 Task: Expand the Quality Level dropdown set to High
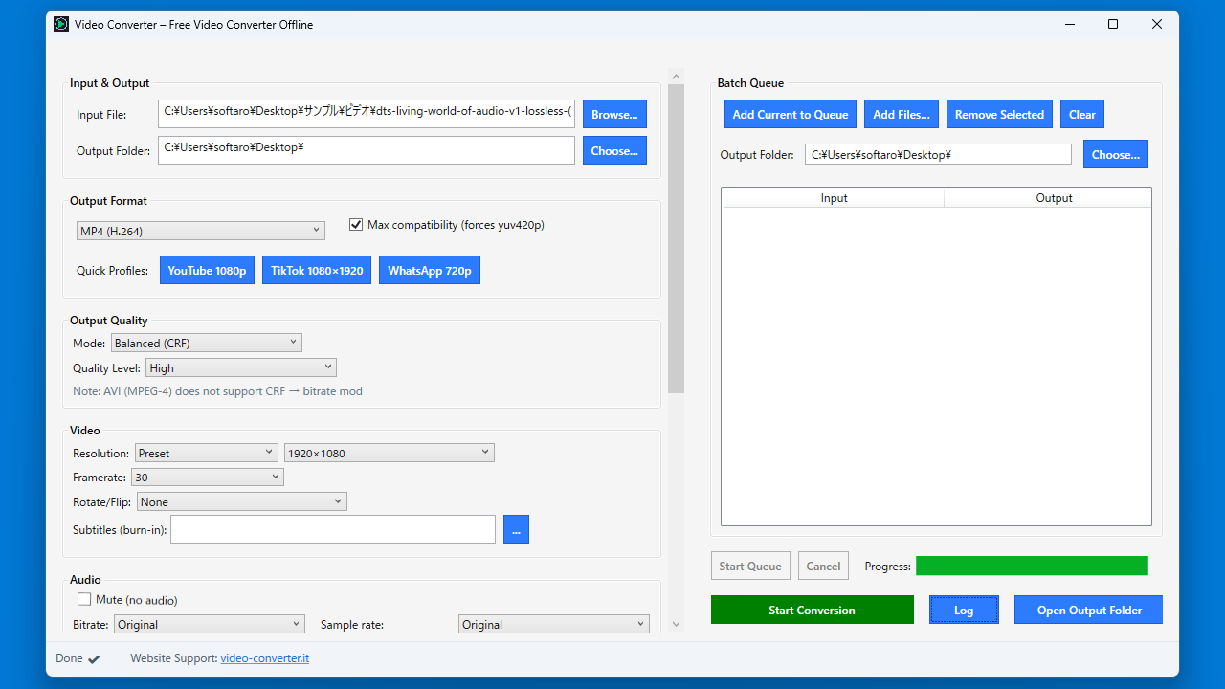(240, 367)
